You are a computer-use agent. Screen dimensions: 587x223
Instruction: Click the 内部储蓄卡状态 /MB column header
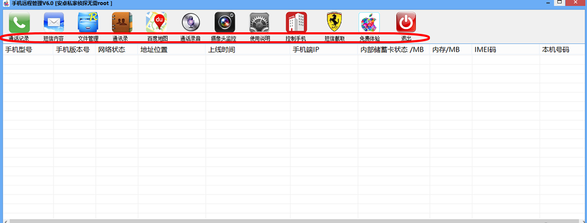point(394,50)
